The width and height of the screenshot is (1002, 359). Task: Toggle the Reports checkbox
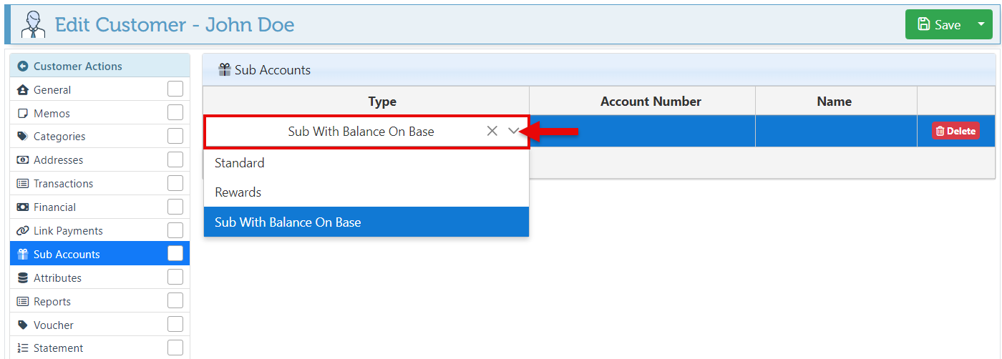pos(175,301)
